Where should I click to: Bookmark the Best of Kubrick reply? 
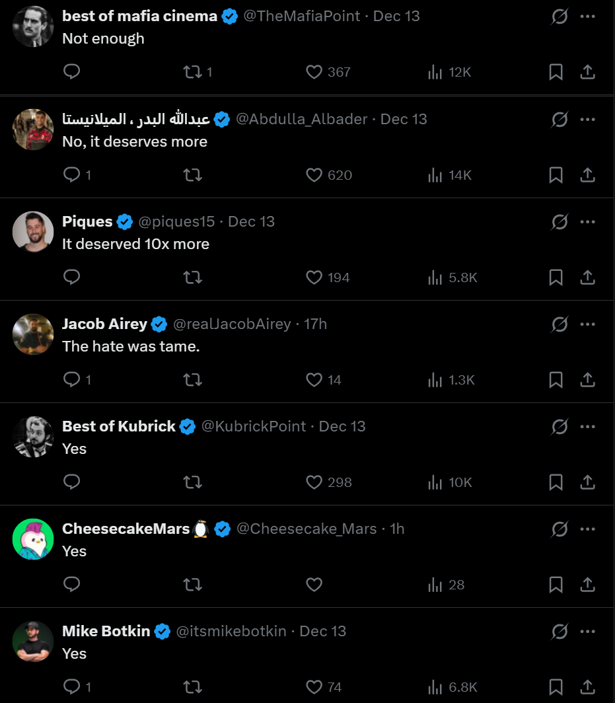click(556, 482)
